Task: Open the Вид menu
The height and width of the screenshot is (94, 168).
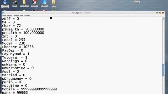Action: point(22,15)
